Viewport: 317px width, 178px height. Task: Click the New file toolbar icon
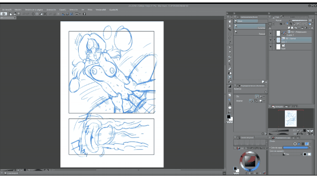click(10, 14)
